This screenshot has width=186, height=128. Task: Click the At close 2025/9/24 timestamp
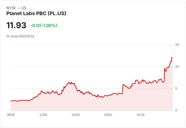(20, 36)
